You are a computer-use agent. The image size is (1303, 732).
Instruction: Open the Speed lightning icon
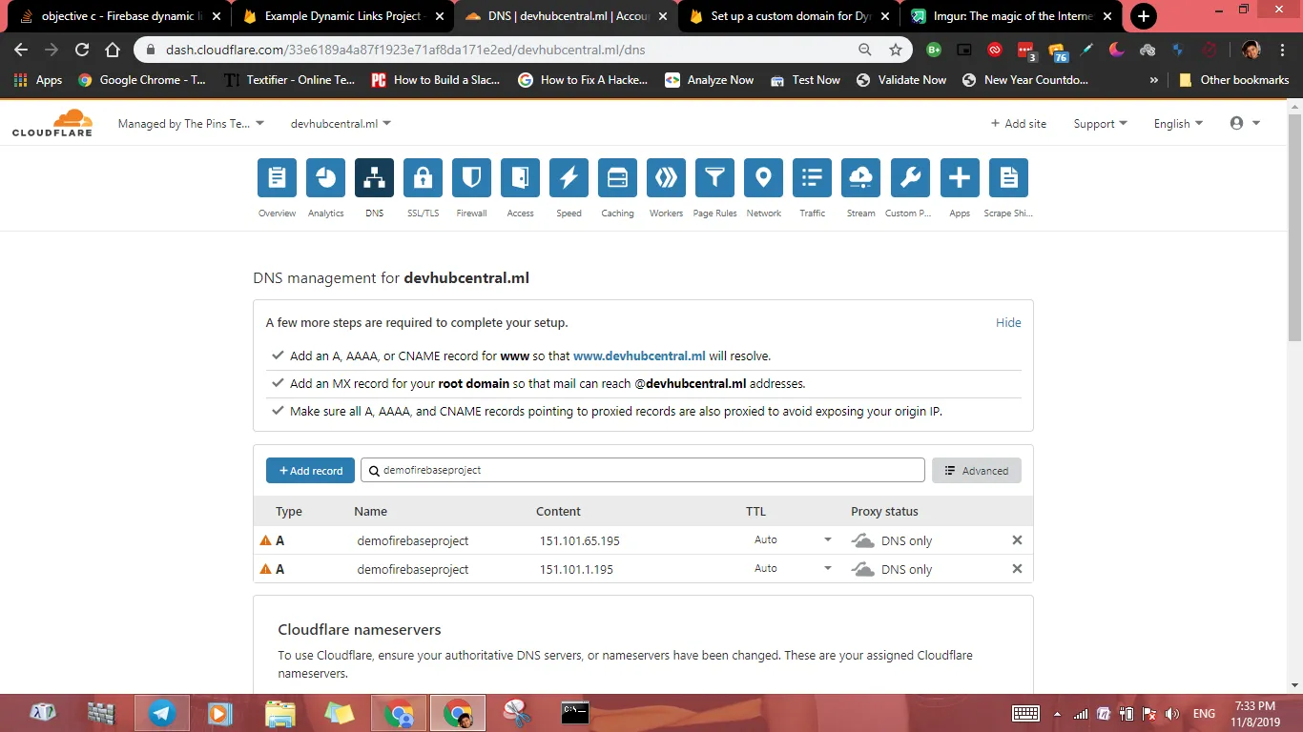[569, 178]
